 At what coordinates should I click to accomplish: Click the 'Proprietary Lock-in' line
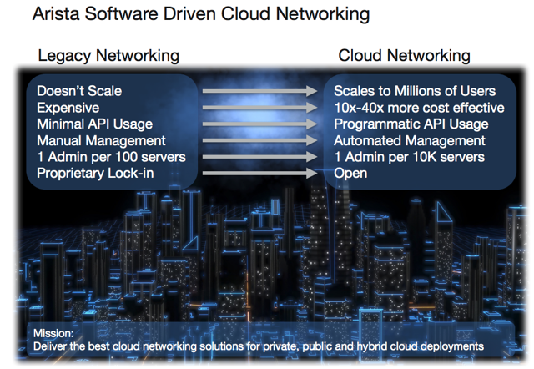(x=95, y=173)
